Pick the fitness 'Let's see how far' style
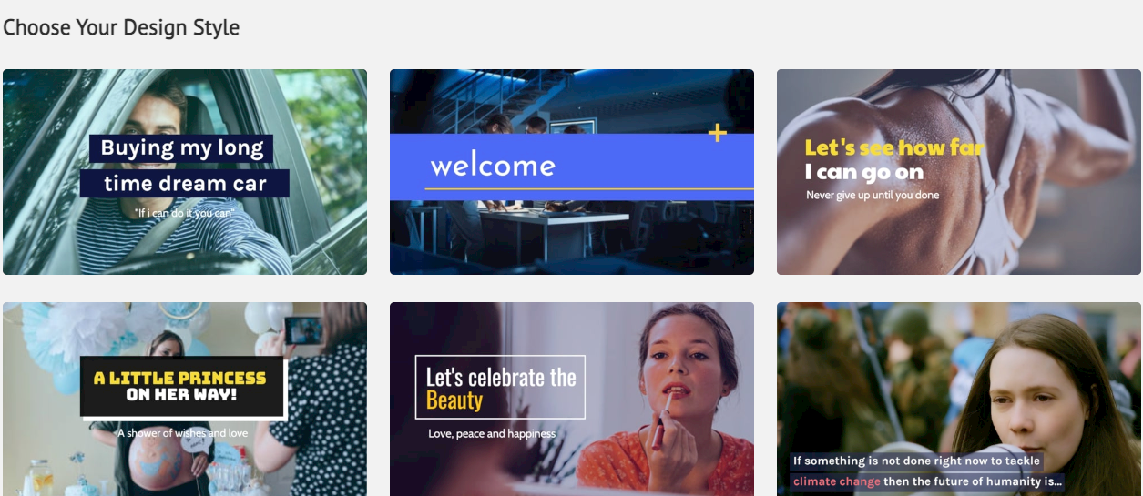1143x496 pixels. coord(959,172)
